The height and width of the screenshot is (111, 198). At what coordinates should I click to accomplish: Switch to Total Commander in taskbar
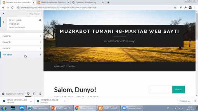(38, 108)
